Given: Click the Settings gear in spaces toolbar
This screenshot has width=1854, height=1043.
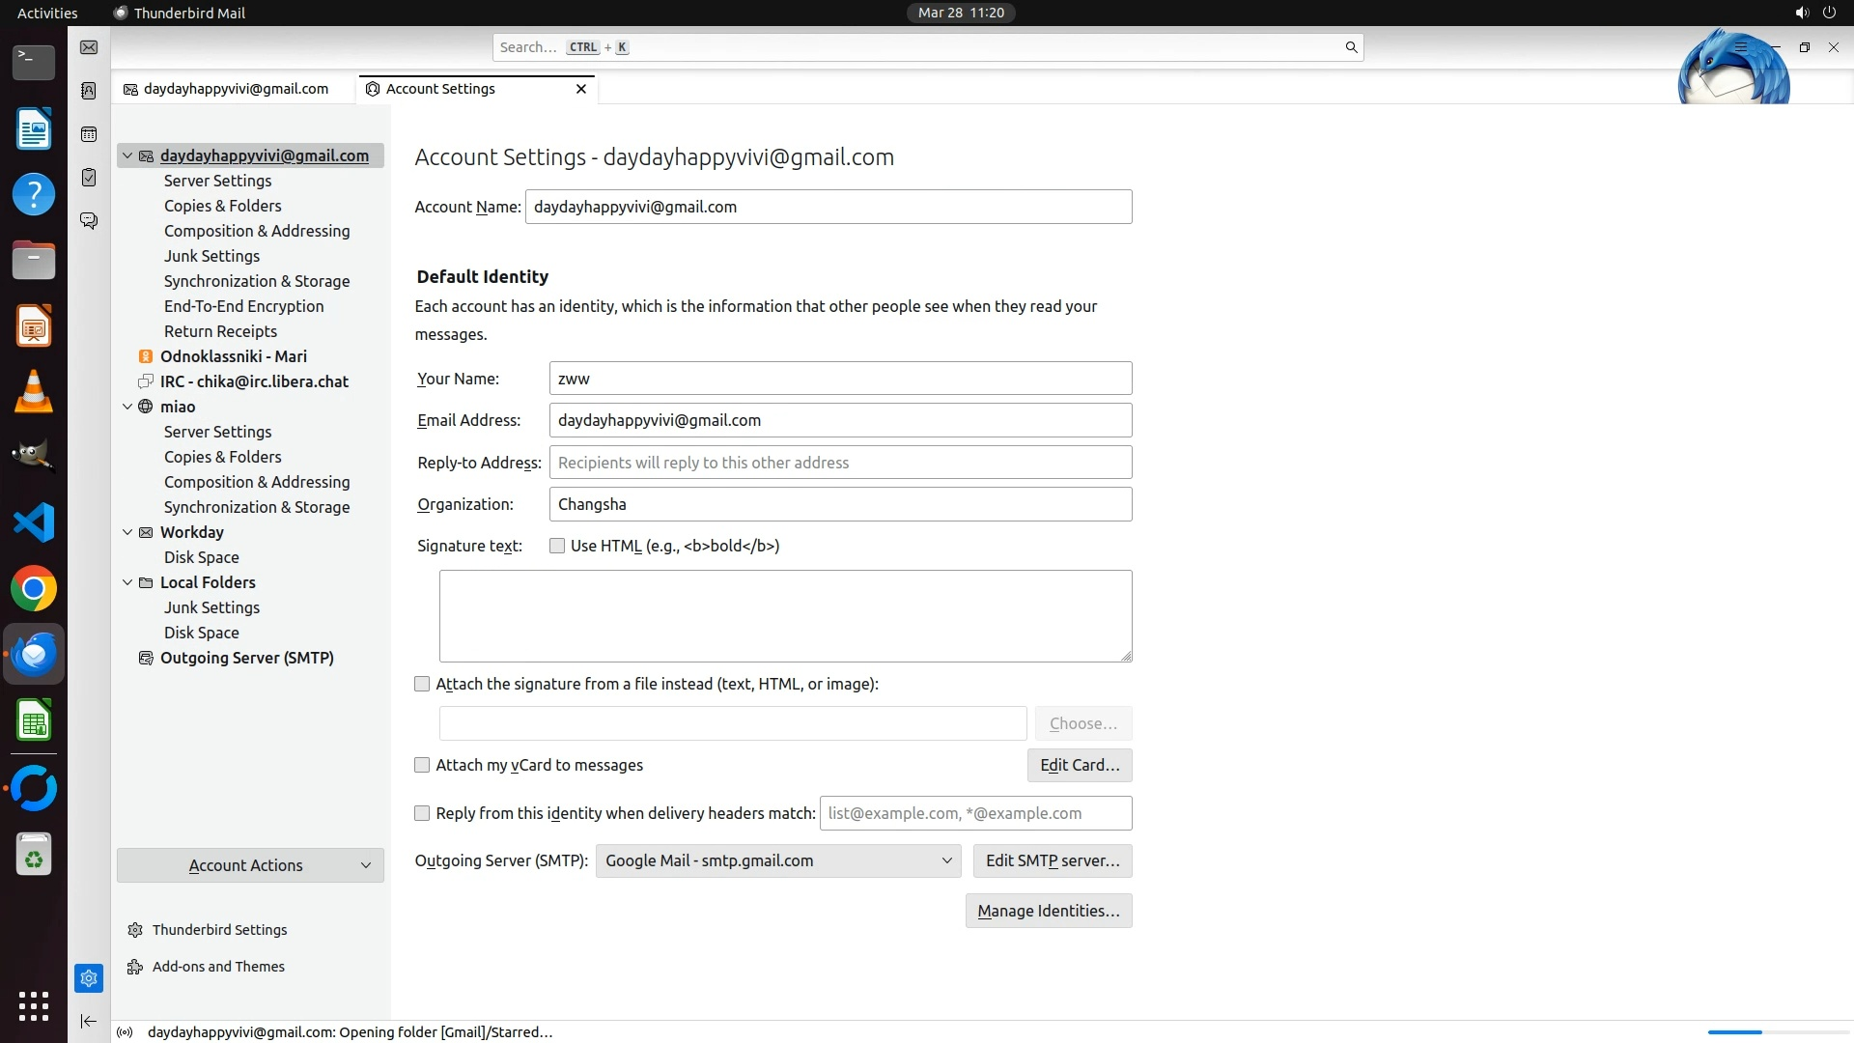Looking at the screenshot, I should (x=89, y=978).
